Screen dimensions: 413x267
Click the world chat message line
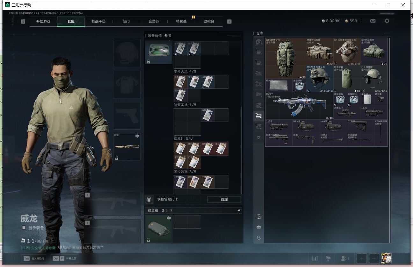click(62, 247)
